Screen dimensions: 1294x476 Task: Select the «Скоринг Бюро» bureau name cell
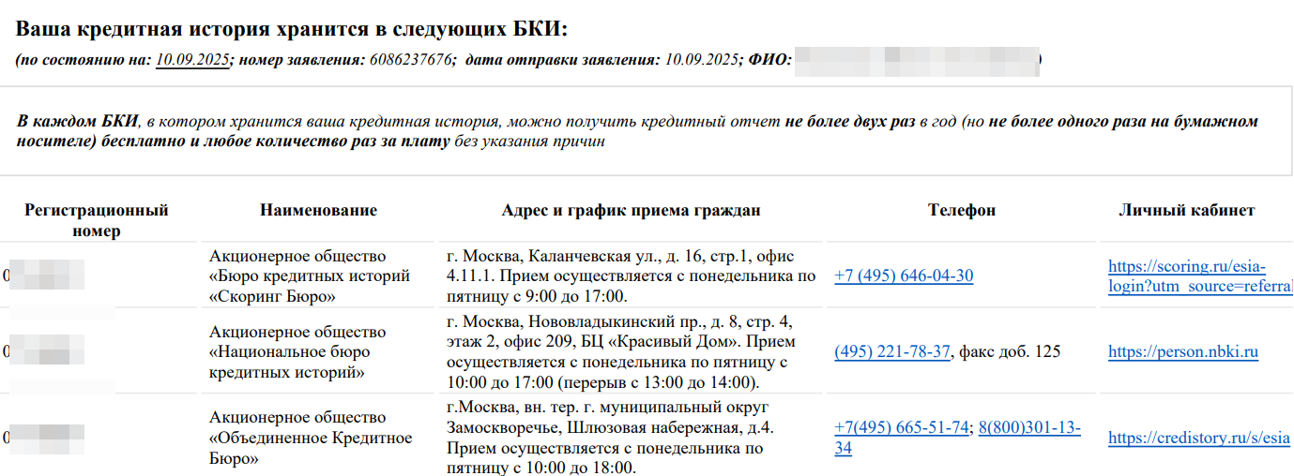[310, 275]
